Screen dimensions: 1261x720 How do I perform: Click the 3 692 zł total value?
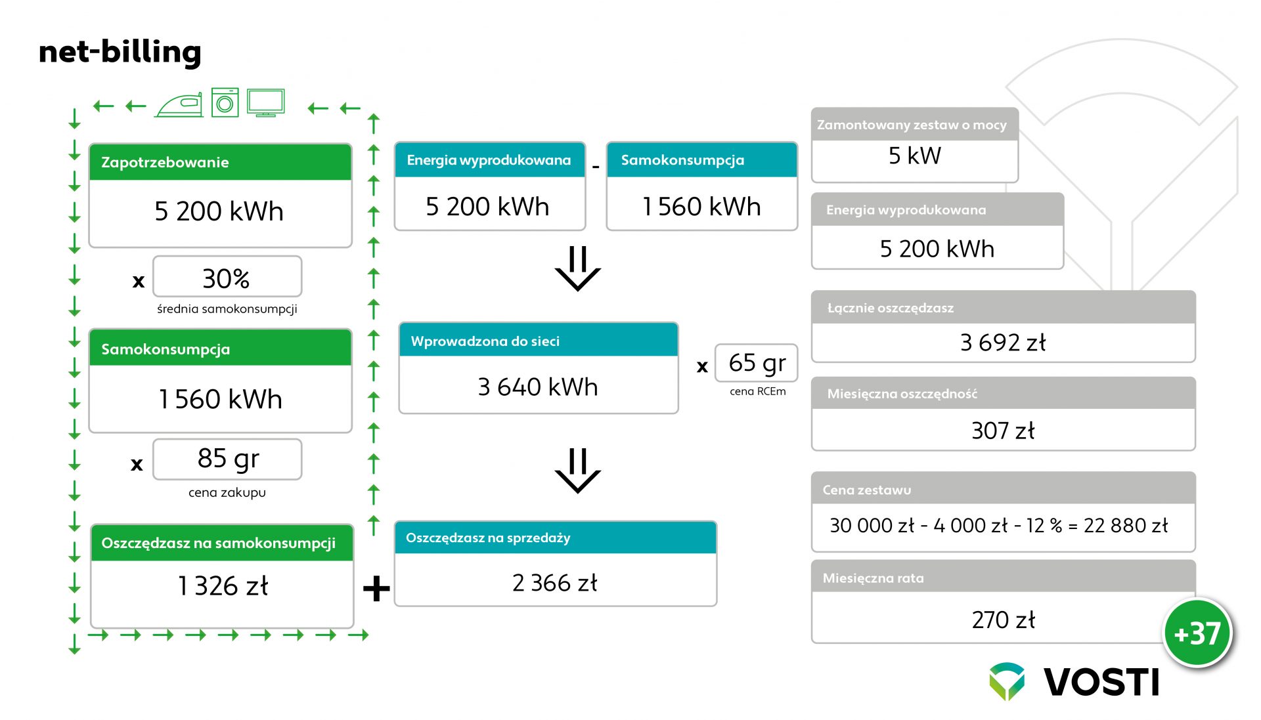1003,342
